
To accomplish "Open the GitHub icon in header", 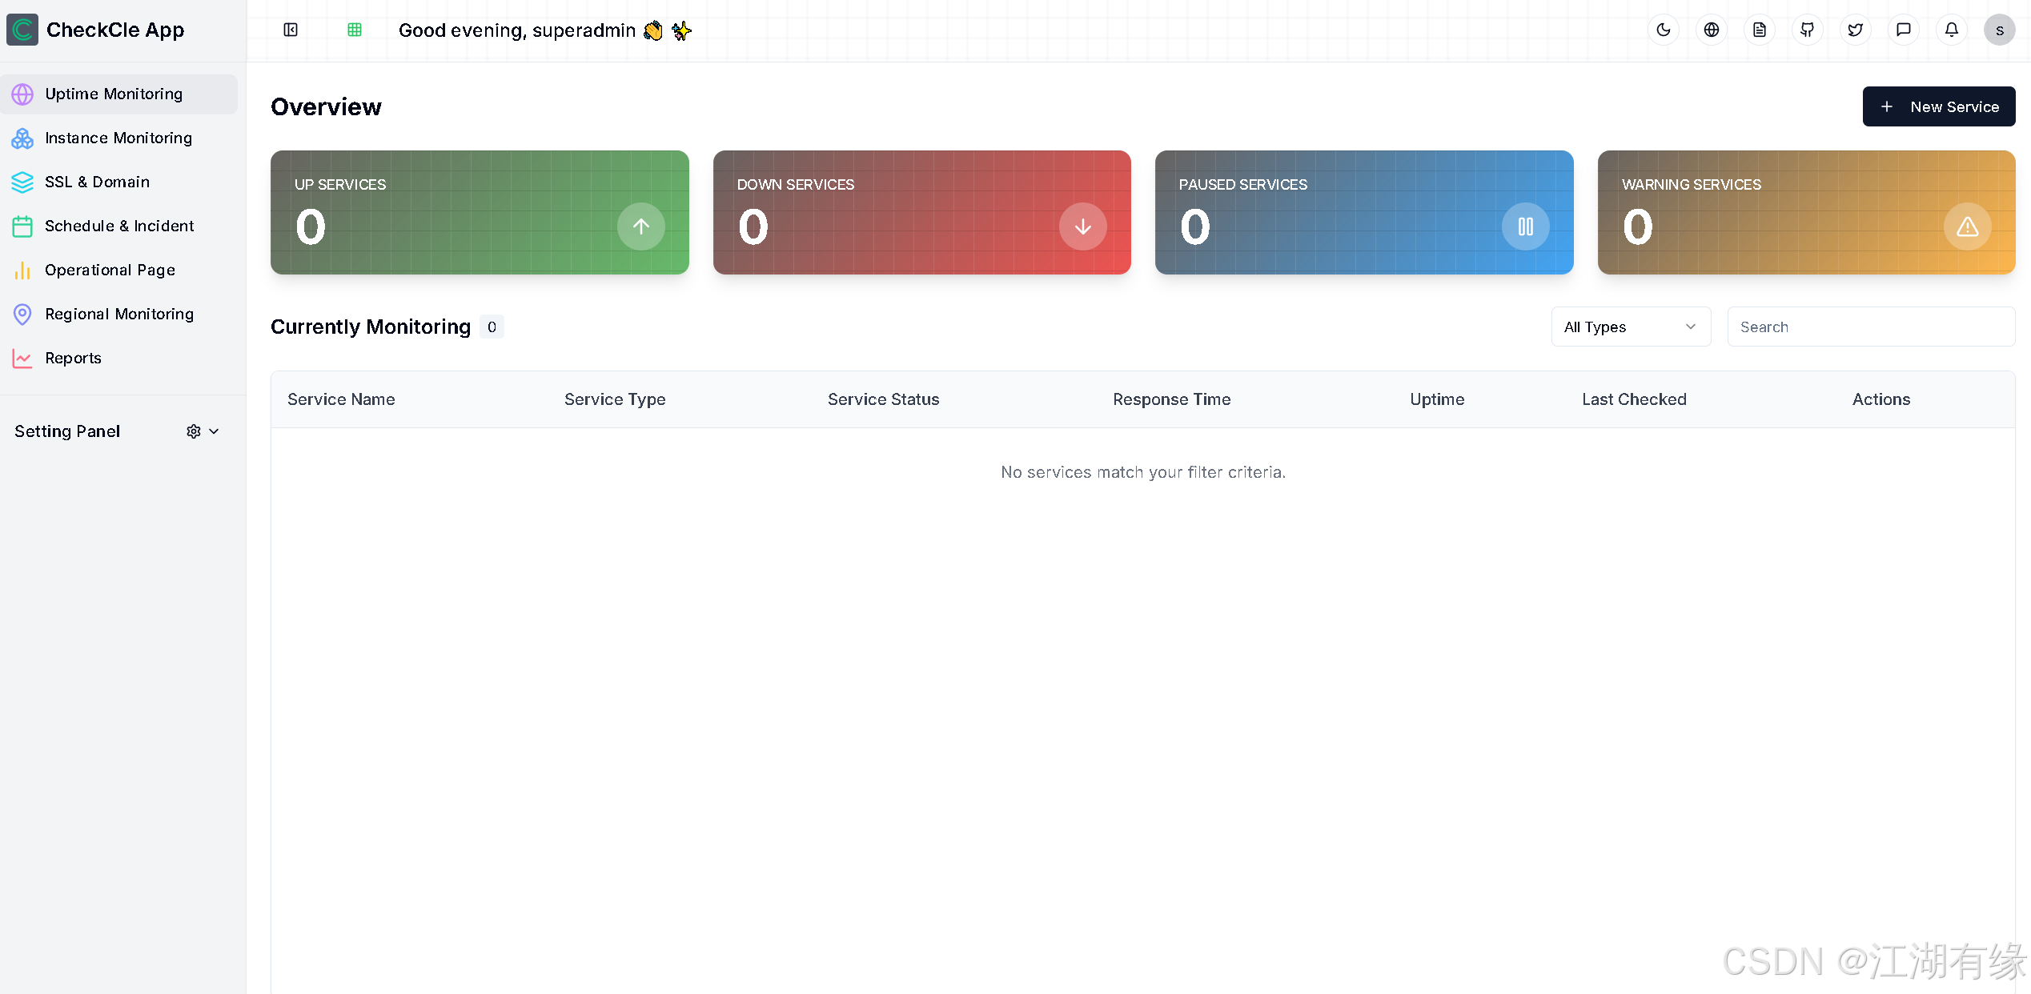I will tap(1807, 30).
